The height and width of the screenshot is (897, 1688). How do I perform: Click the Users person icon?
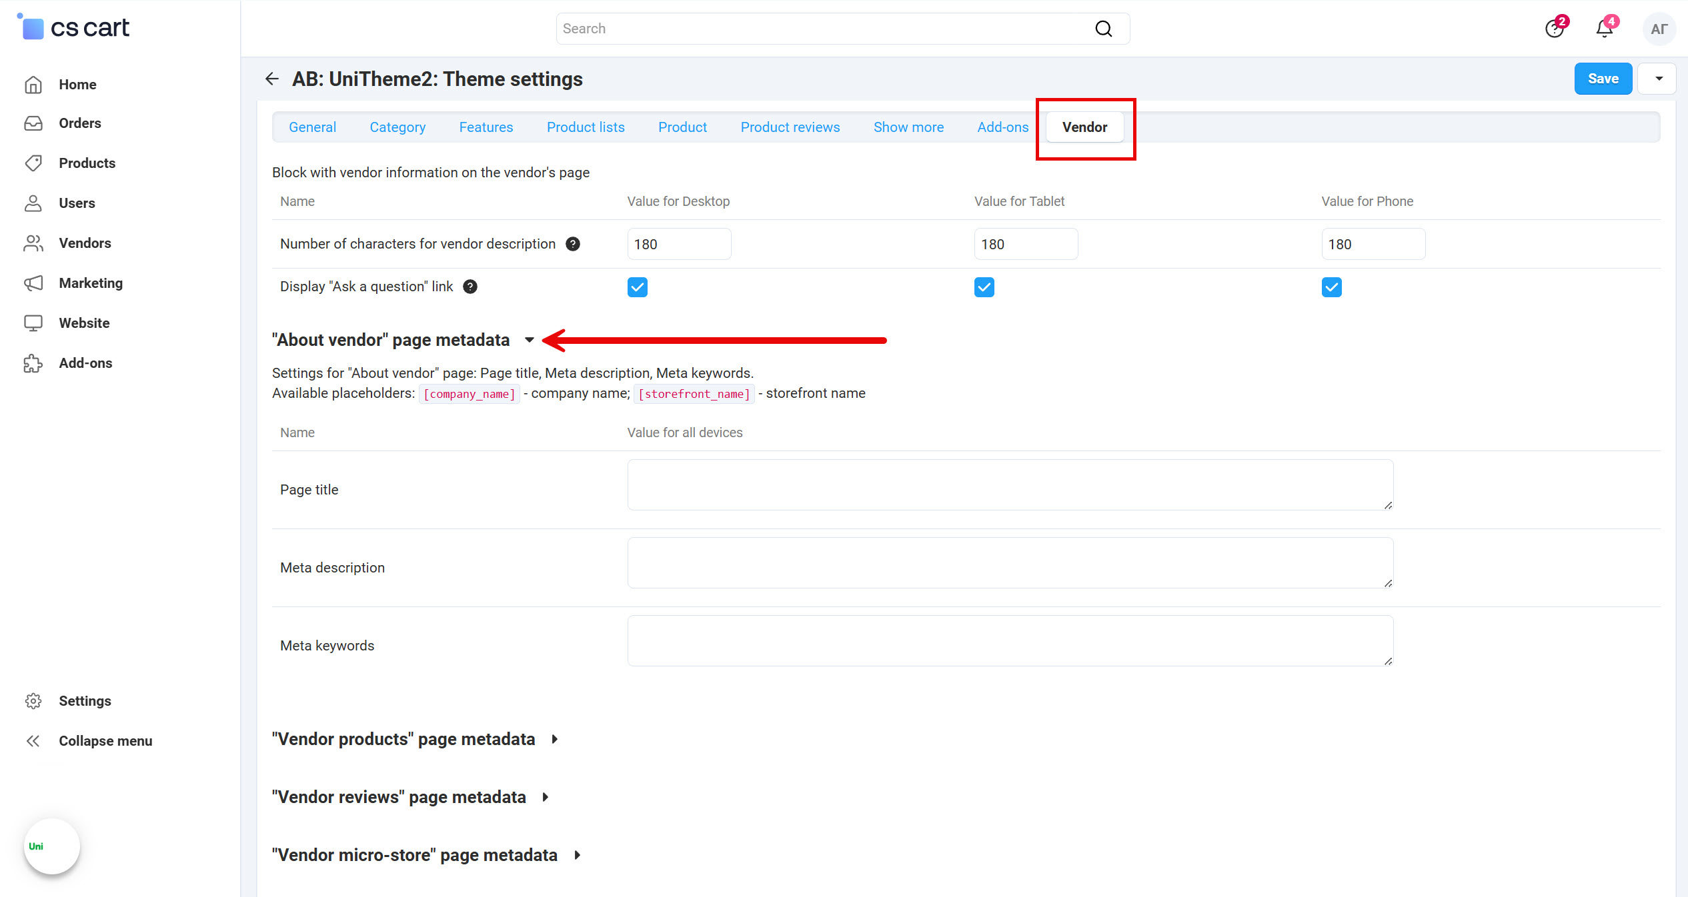[33, 203]
